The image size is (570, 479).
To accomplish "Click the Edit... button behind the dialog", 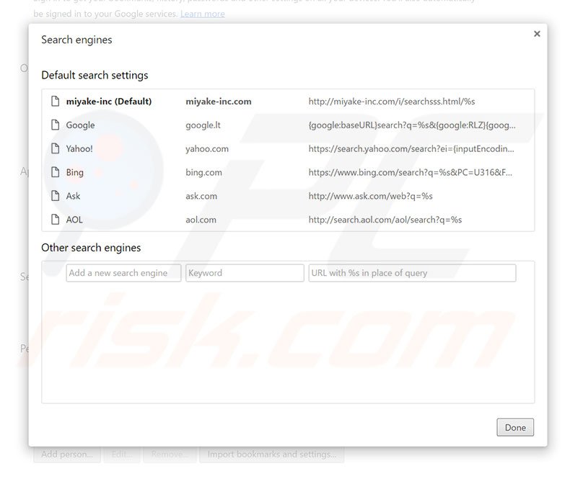I will click(122, 455).
